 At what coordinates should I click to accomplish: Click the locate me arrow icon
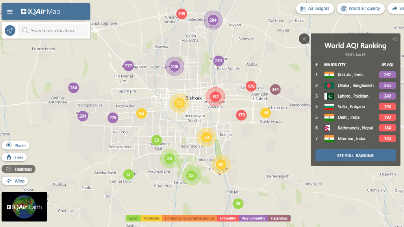click(10, 31)
